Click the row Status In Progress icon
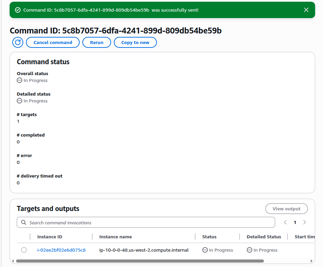Screen dimensions: 323x267 click(x=205, y=250)
